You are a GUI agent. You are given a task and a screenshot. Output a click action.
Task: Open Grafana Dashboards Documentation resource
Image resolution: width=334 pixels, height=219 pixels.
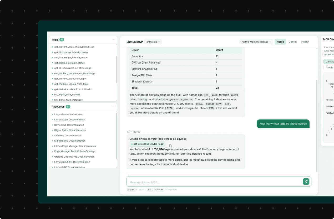(74, 157)
